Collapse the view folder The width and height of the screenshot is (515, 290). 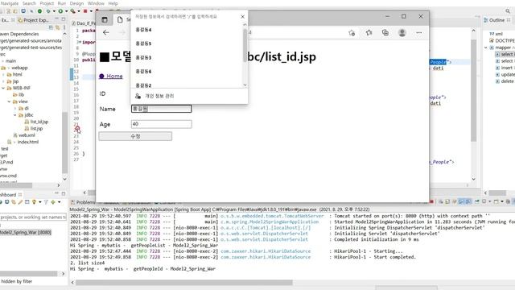click(9, 101)
